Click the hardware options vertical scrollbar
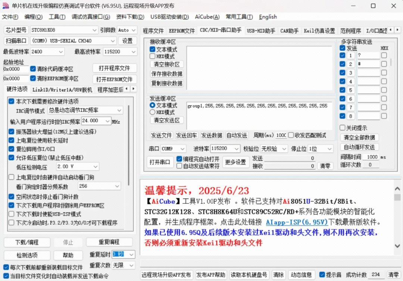The image size is (403, 281). [129, 145]
